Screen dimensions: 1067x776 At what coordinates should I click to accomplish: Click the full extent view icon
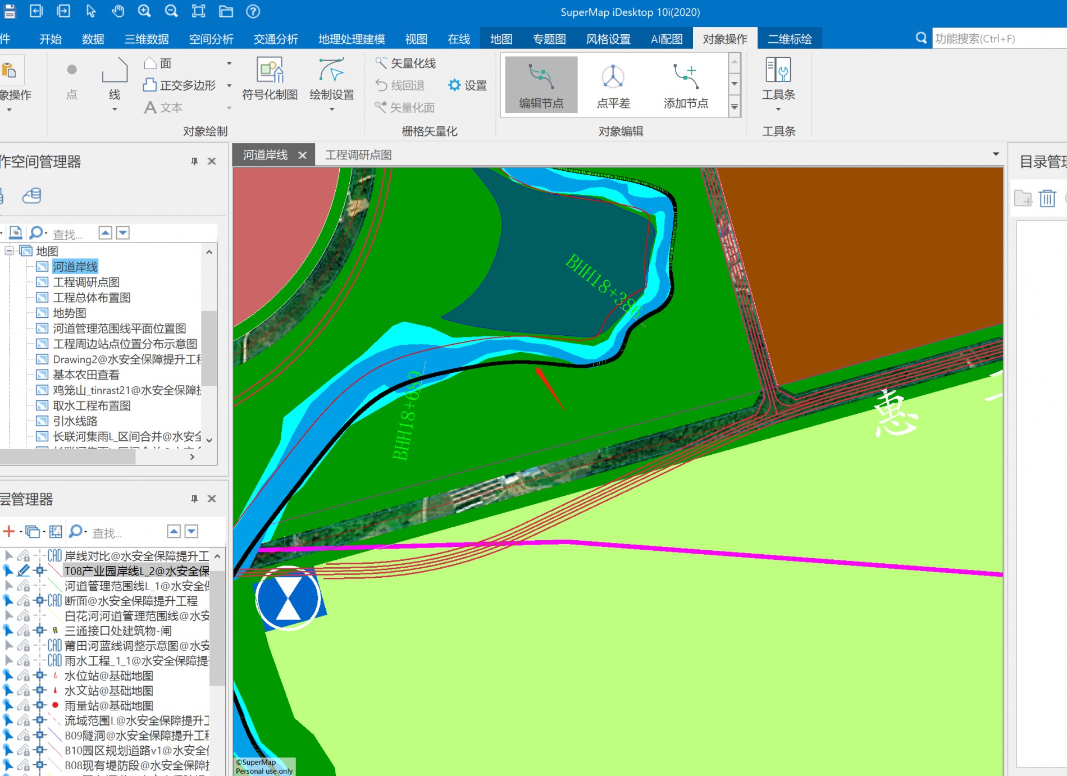pos(198,11)
